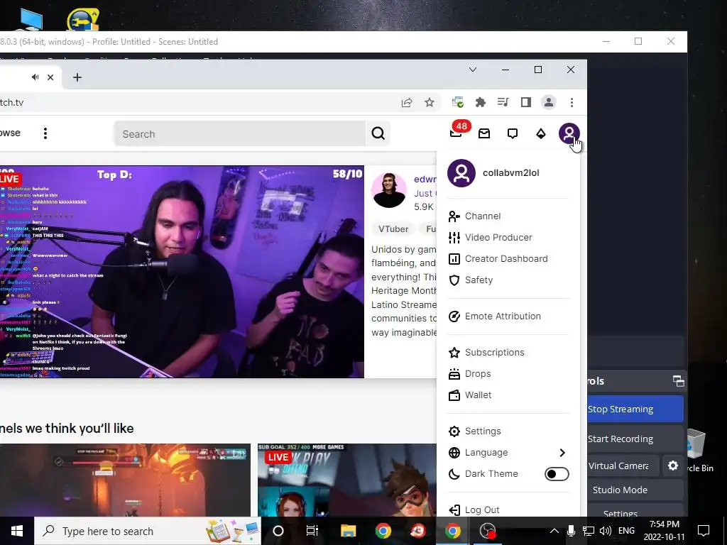The image size is (727, 545).
Task: Click Start Recording in OBS
Action: (x=635, y=439)
